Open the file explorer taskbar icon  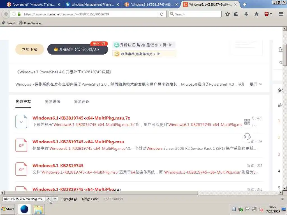[x=38, y=209]
